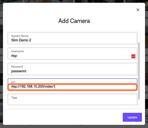The height and width of the screenshot is (128, 148).
Task: Click the Username label
Action: pos(17,51)
